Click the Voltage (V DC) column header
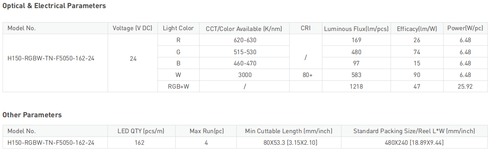The image size is (491, 156). click(133, 28)
